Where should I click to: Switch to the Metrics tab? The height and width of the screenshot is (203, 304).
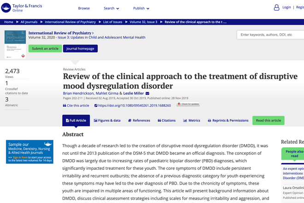pos(192,120)
